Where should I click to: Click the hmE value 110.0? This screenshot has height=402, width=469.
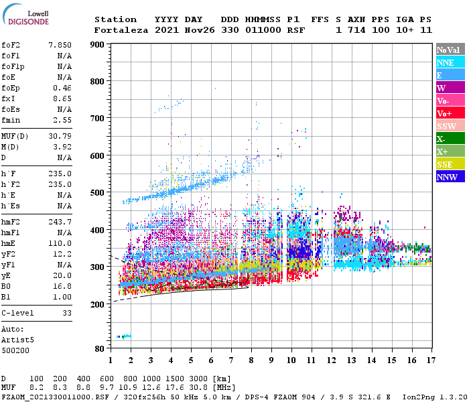[60, 243]
